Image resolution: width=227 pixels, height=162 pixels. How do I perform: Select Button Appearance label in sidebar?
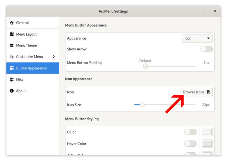pyautogui.click(x=31, y=68)
